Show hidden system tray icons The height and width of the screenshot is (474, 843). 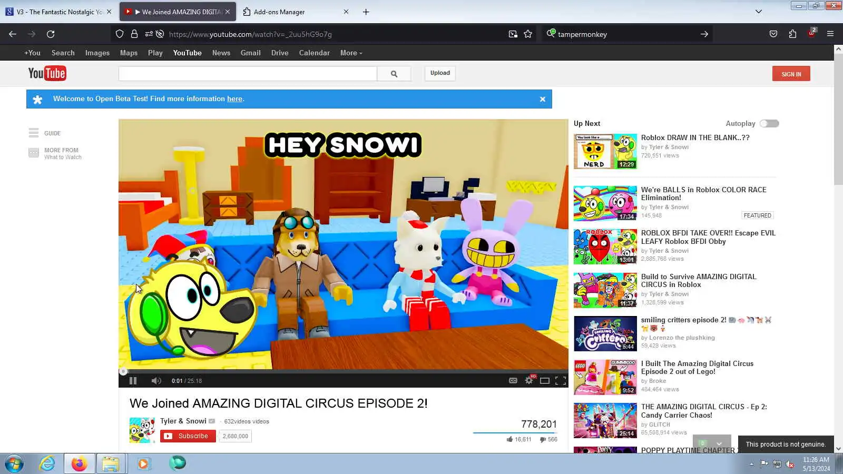pyautogui.click(x=751, y=464)
